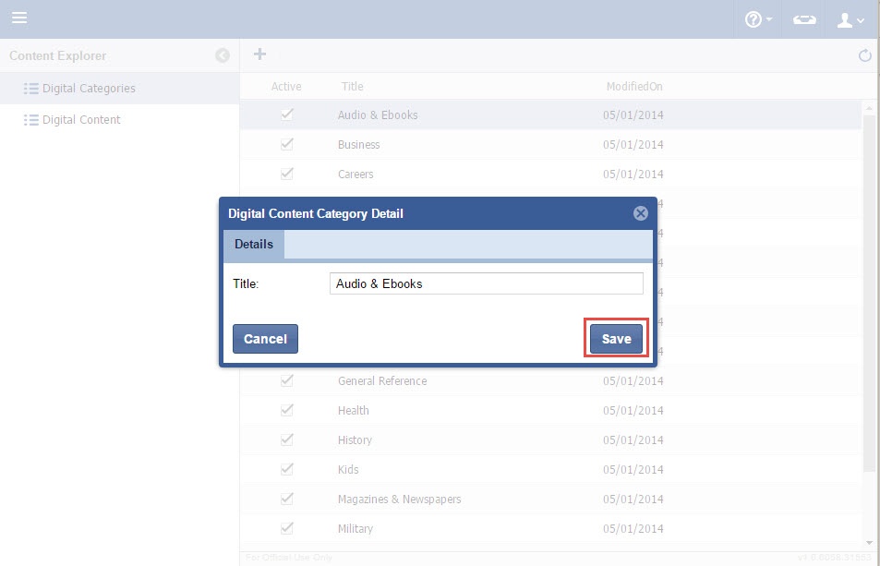Click the vertical scrollbar down arrow
880x566 pixels.
point(869,542)
